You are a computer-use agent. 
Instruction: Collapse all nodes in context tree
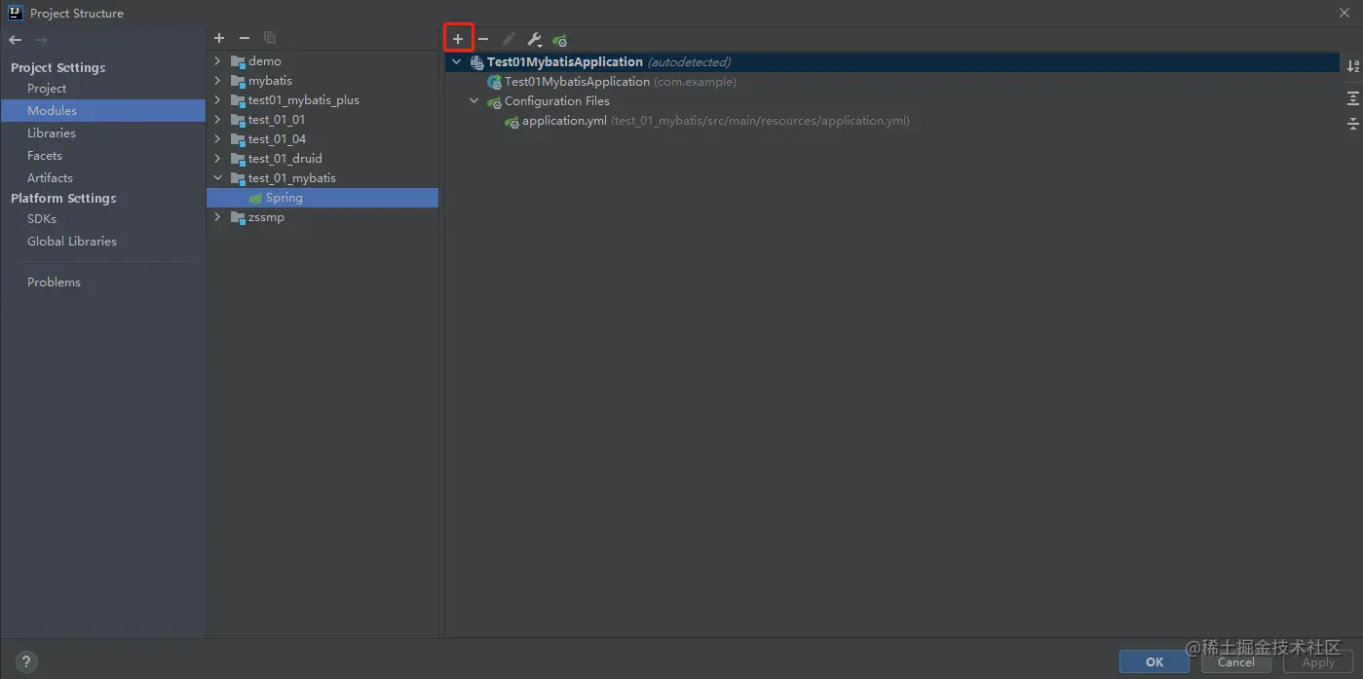point(1352,123)
